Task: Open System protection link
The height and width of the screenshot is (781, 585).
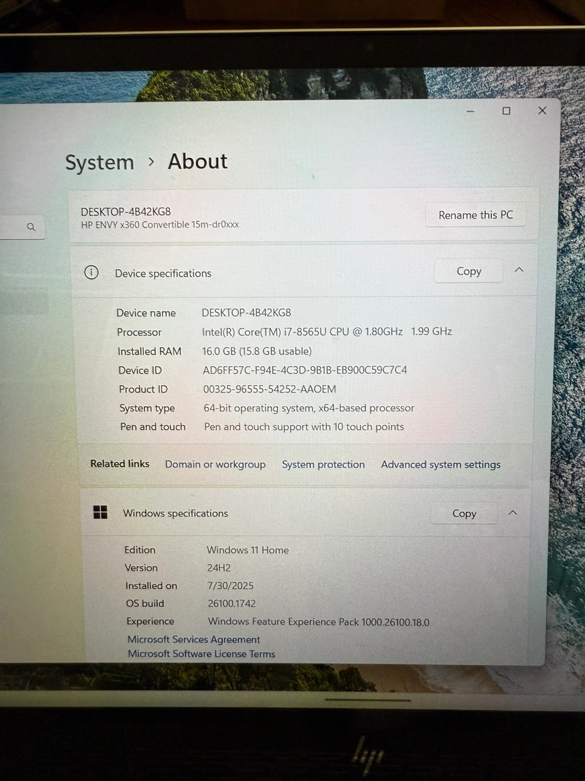Action: 323,464
